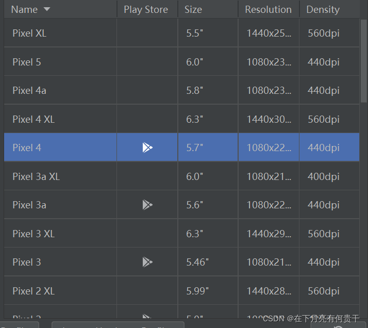Image resolution: width=368 pixels, height=328 pixels.
Task: Click the Play Store icon in Pixel 3 row
Action: tap(147, 262)
